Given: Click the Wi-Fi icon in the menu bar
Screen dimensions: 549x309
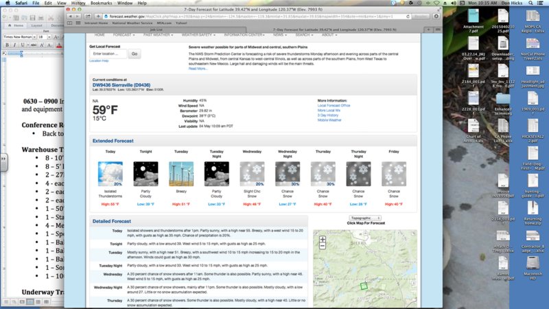Looking at the screenshot, I should click(x=436, y=3).
